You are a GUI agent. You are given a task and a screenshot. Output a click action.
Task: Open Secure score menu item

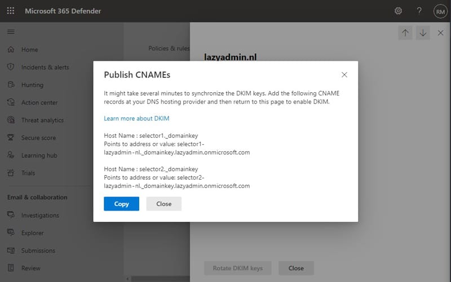coord(38,138)
